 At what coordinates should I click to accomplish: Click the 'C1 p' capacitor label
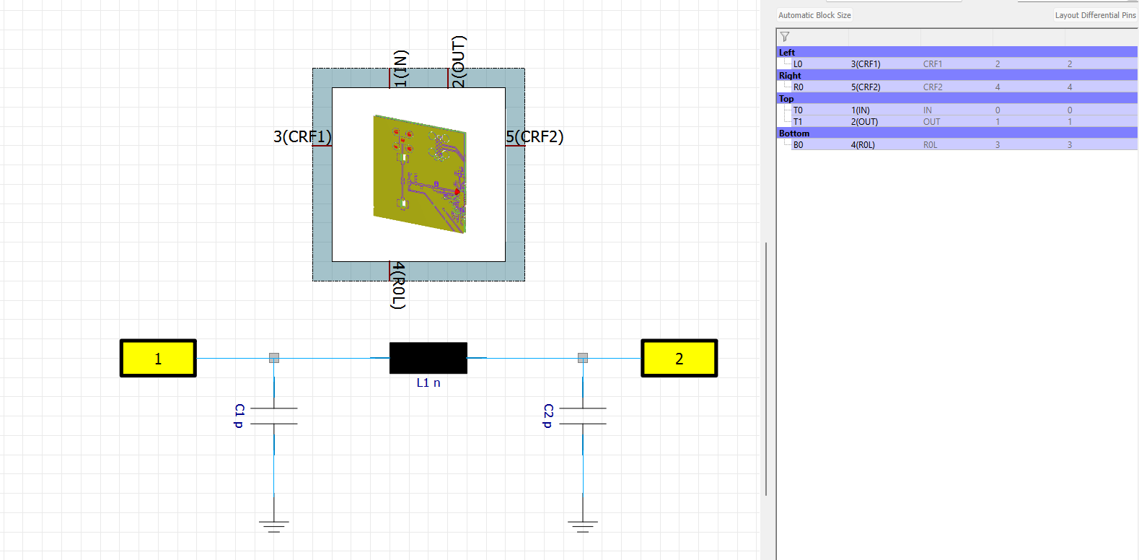[239, 416]
